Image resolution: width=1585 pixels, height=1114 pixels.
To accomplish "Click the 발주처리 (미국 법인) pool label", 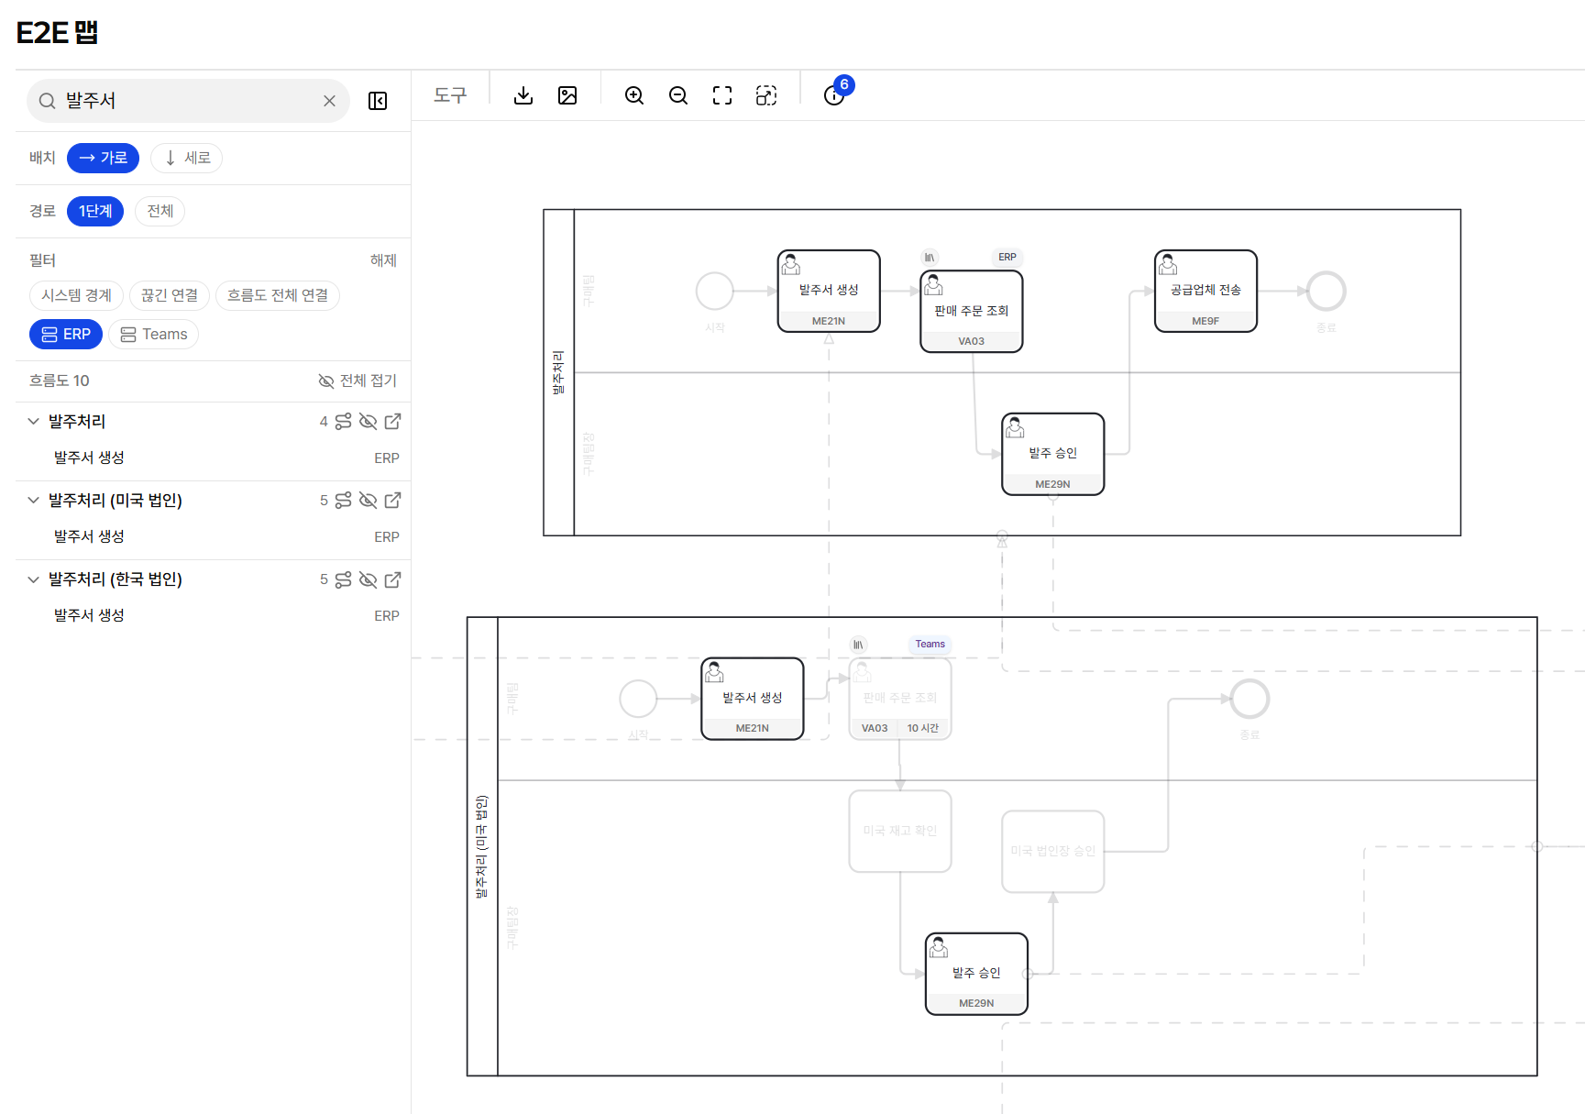I will 482,846.
